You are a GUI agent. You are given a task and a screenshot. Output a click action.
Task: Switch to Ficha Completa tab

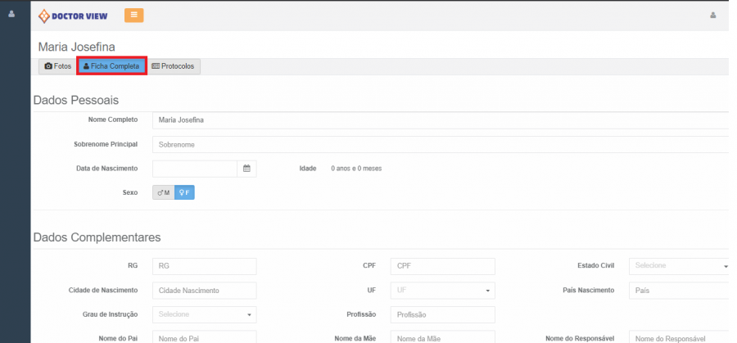111,66
